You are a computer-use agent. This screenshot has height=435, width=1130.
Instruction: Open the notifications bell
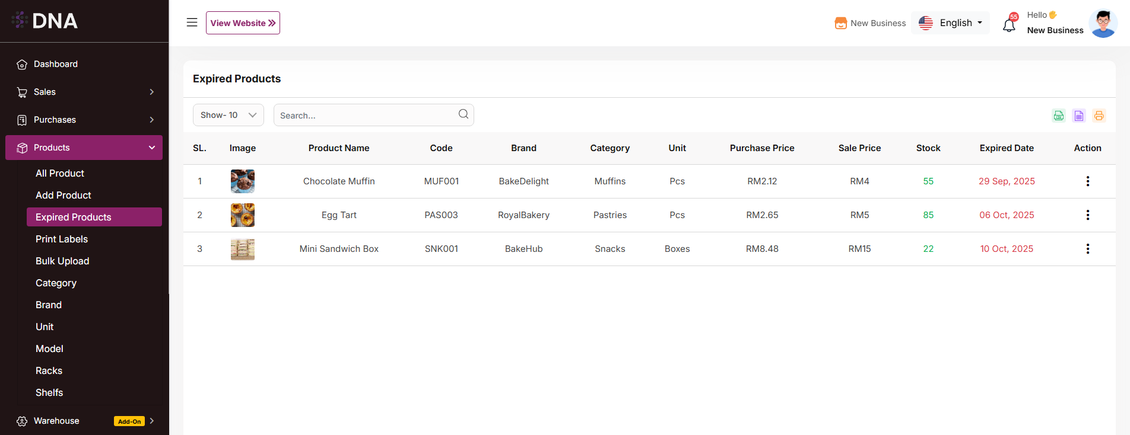tap(1009, 25)
